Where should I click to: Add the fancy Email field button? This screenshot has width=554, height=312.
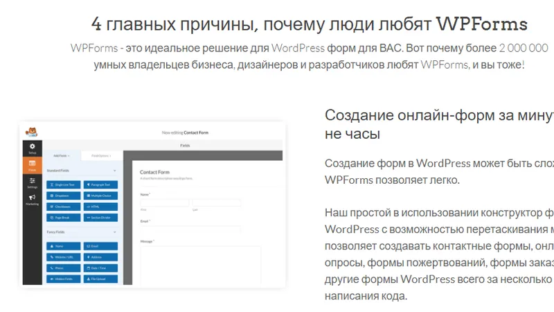point(100,246)
